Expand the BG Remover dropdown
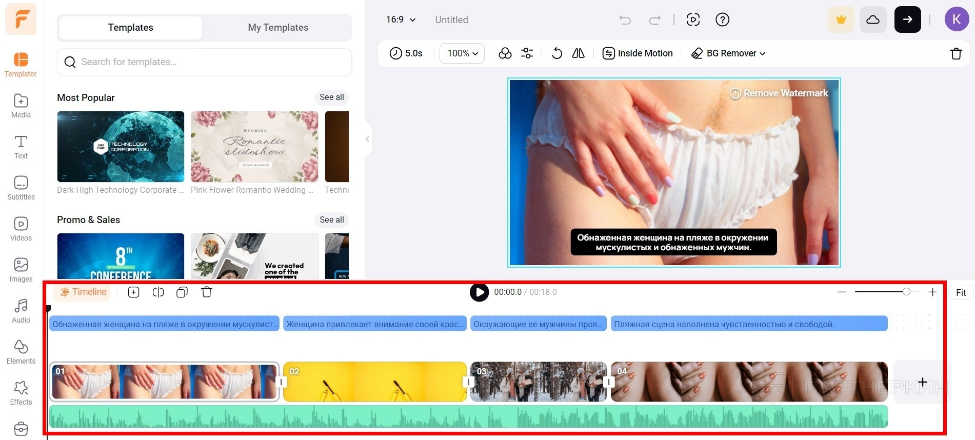 [x=728, y=53]
